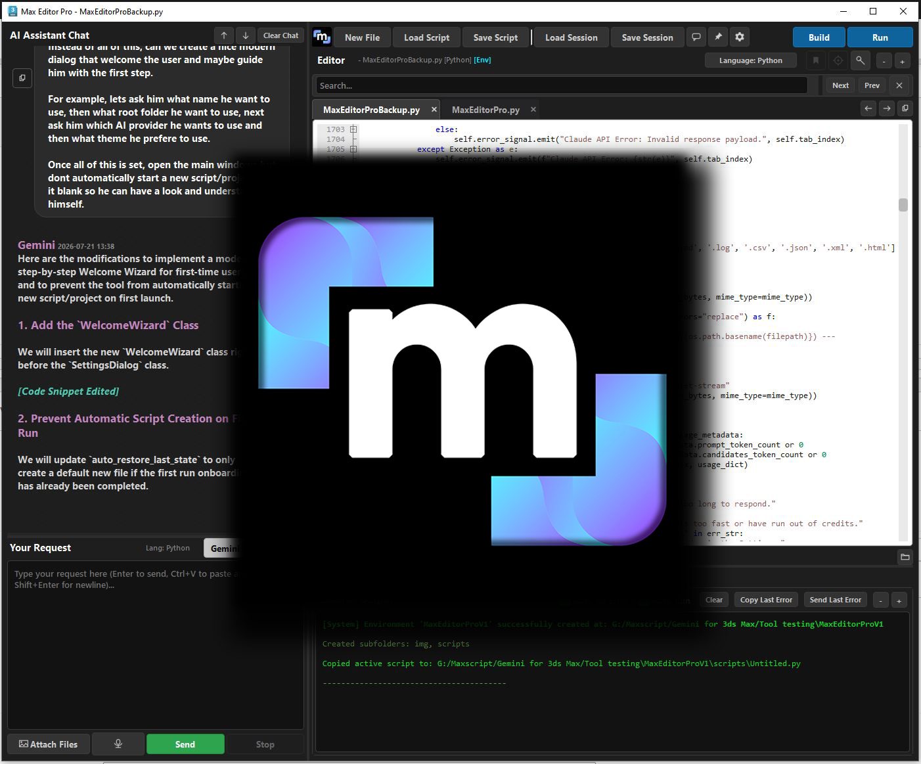Screen dimensions: 921x764
Task: Click the 'Lang: Python' label
Action: point(168,548)
